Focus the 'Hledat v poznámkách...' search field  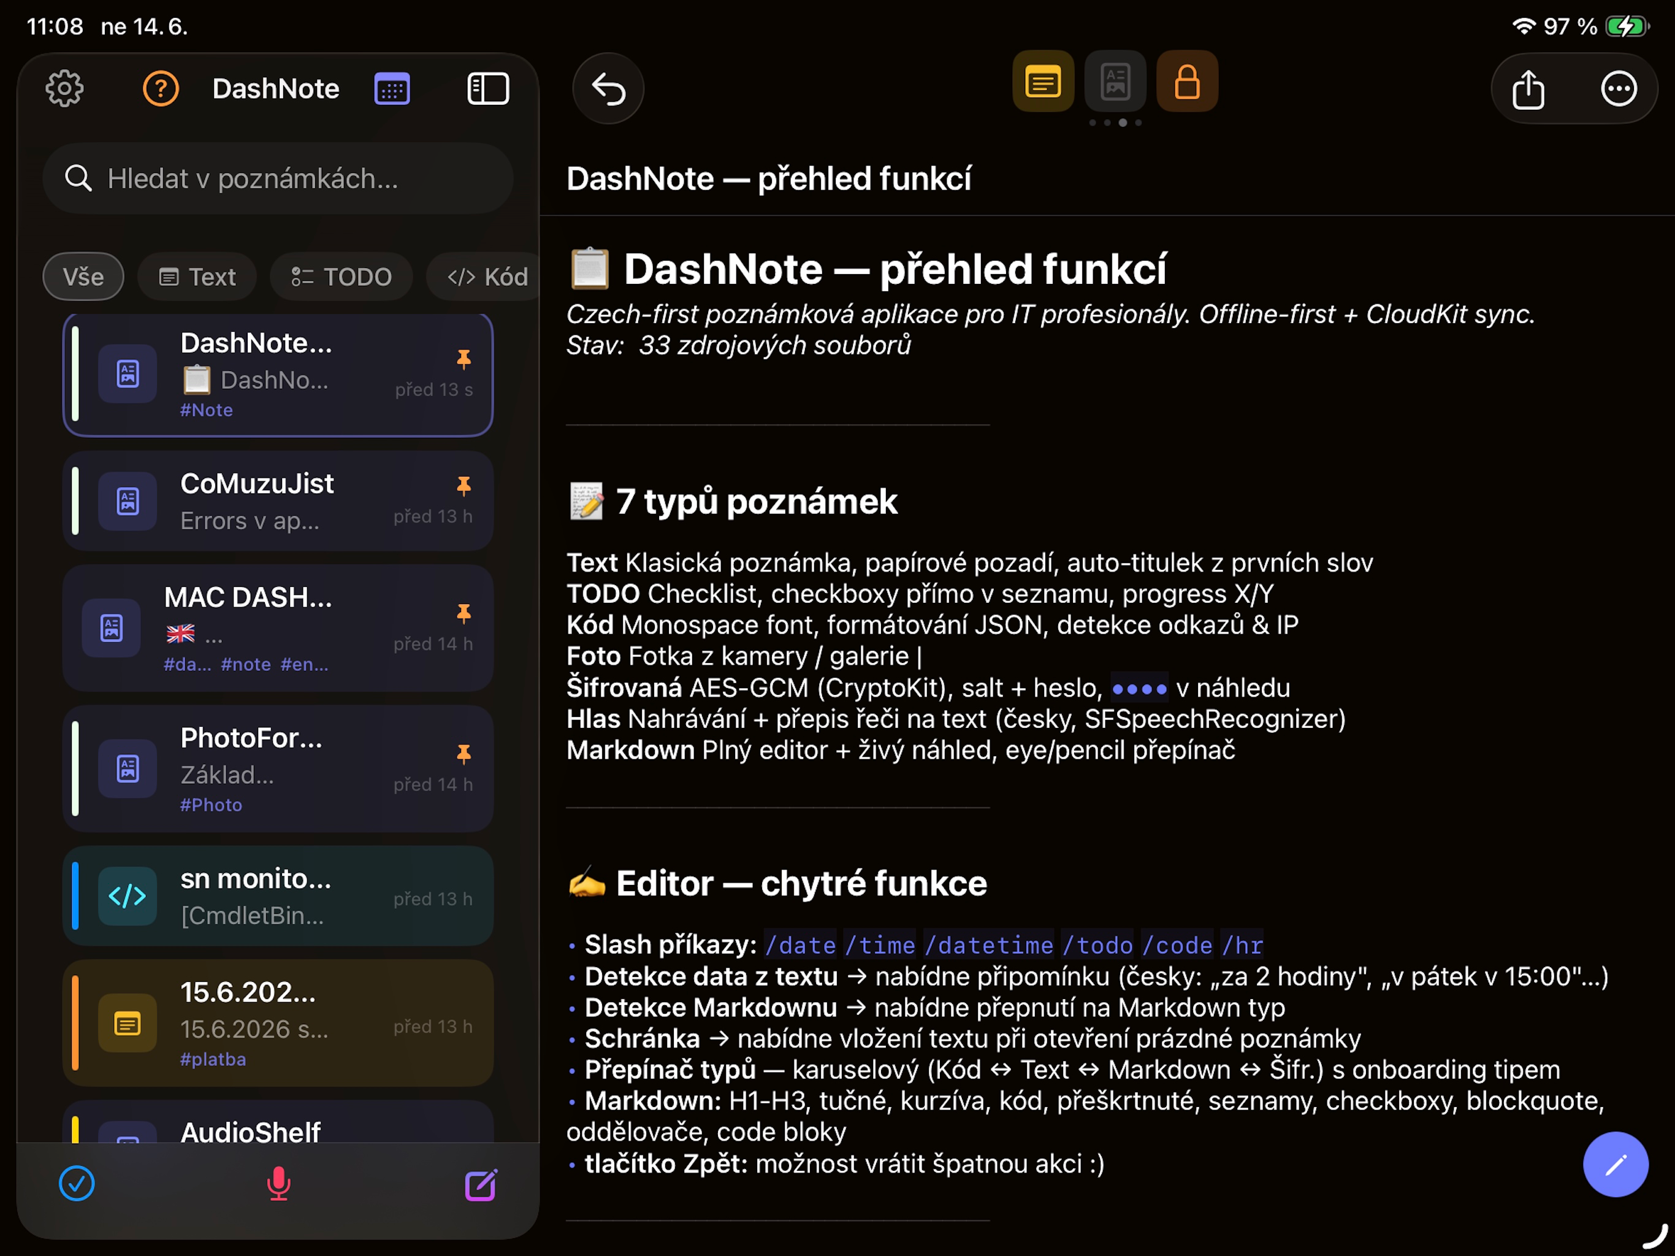[x=278, y=179]
